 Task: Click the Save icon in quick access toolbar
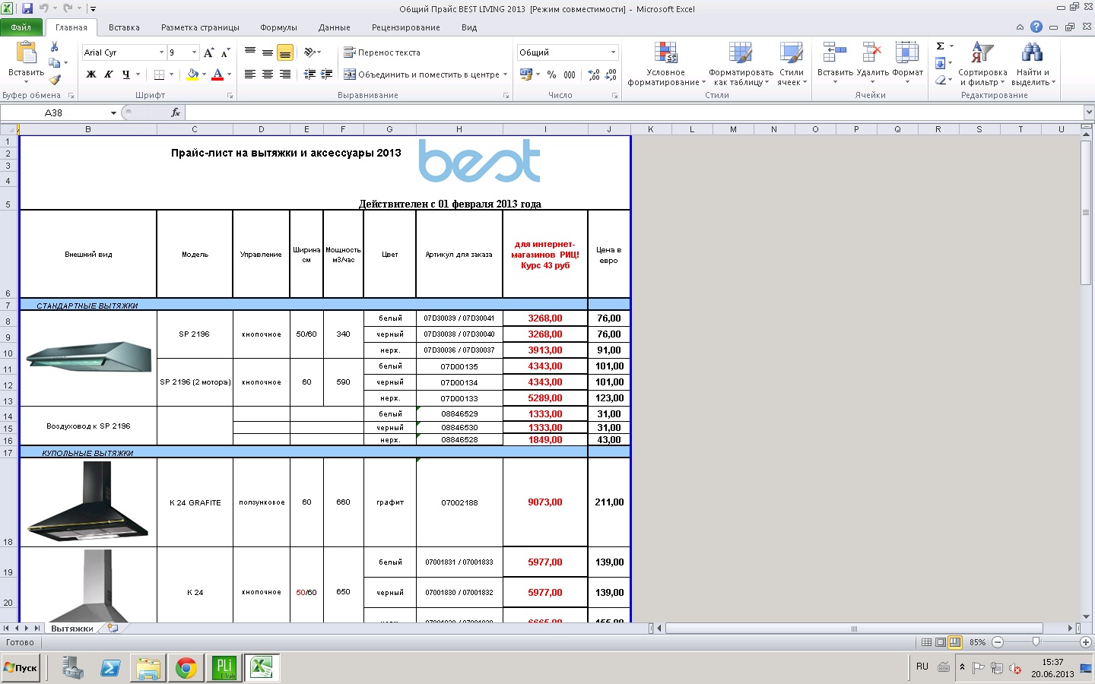click(x=27, y=8)
